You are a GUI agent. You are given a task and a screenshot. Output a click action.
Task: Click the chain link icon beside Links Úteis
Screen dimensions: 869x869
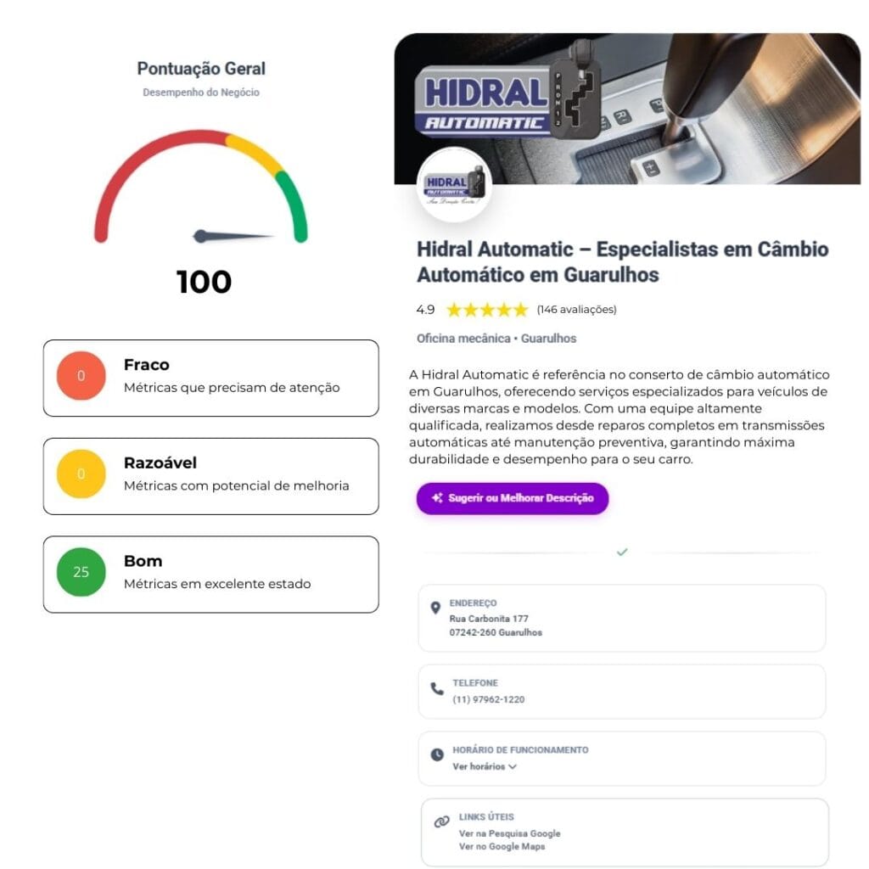[x=441, y=821]
